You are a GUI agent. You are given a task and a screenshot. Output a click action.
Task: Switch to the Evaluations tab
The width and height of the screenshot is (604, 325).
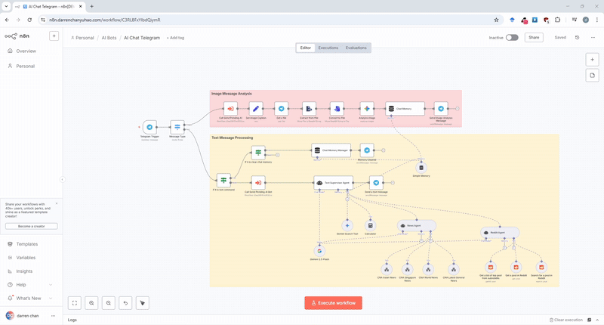(x=356, y=48)
